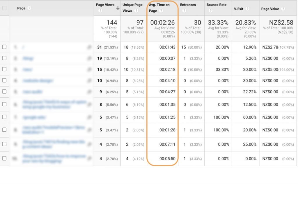
Task: Open the help icon next to Page header
Action: pyautogui.click(x=29, y=8)
